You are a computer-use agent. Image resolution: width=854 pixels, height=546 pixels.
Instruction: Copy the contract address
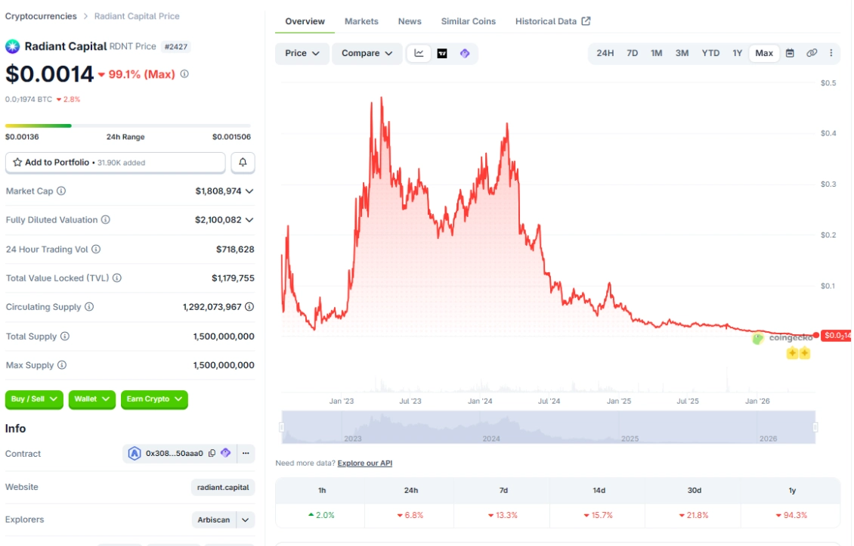pyautogui.click(x=212, y=453)
